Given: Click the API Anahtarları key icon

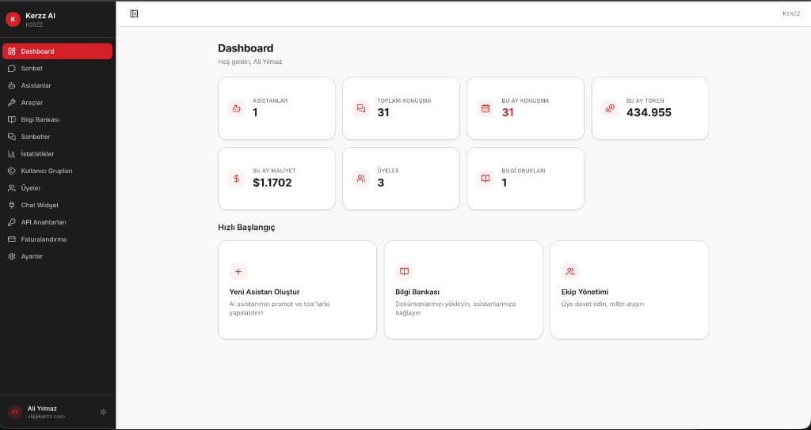Looking at the screenshot, I should coord(12,222).
